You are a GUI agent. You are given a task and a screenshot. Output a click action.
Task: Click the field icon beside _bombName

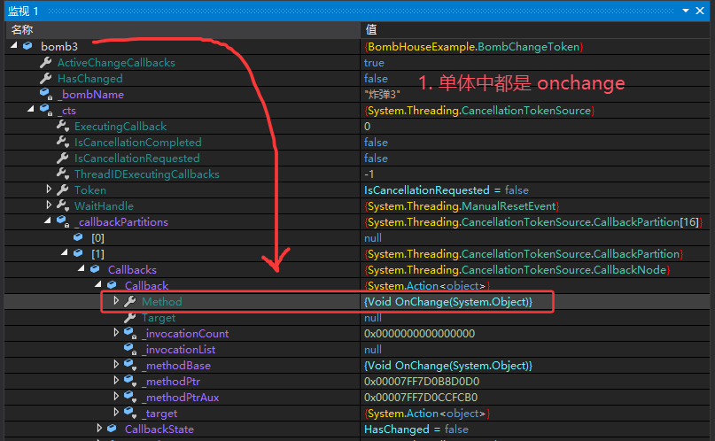45,95
